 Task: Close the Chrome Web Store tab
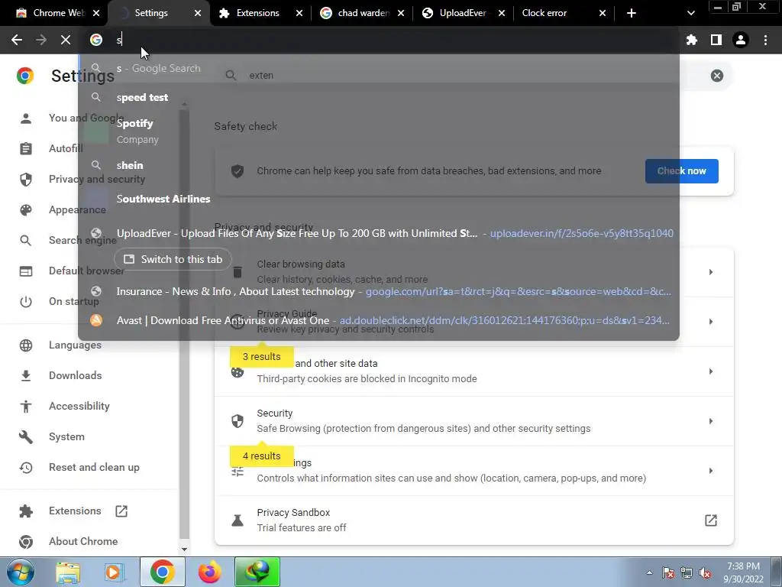click(96, 13)
